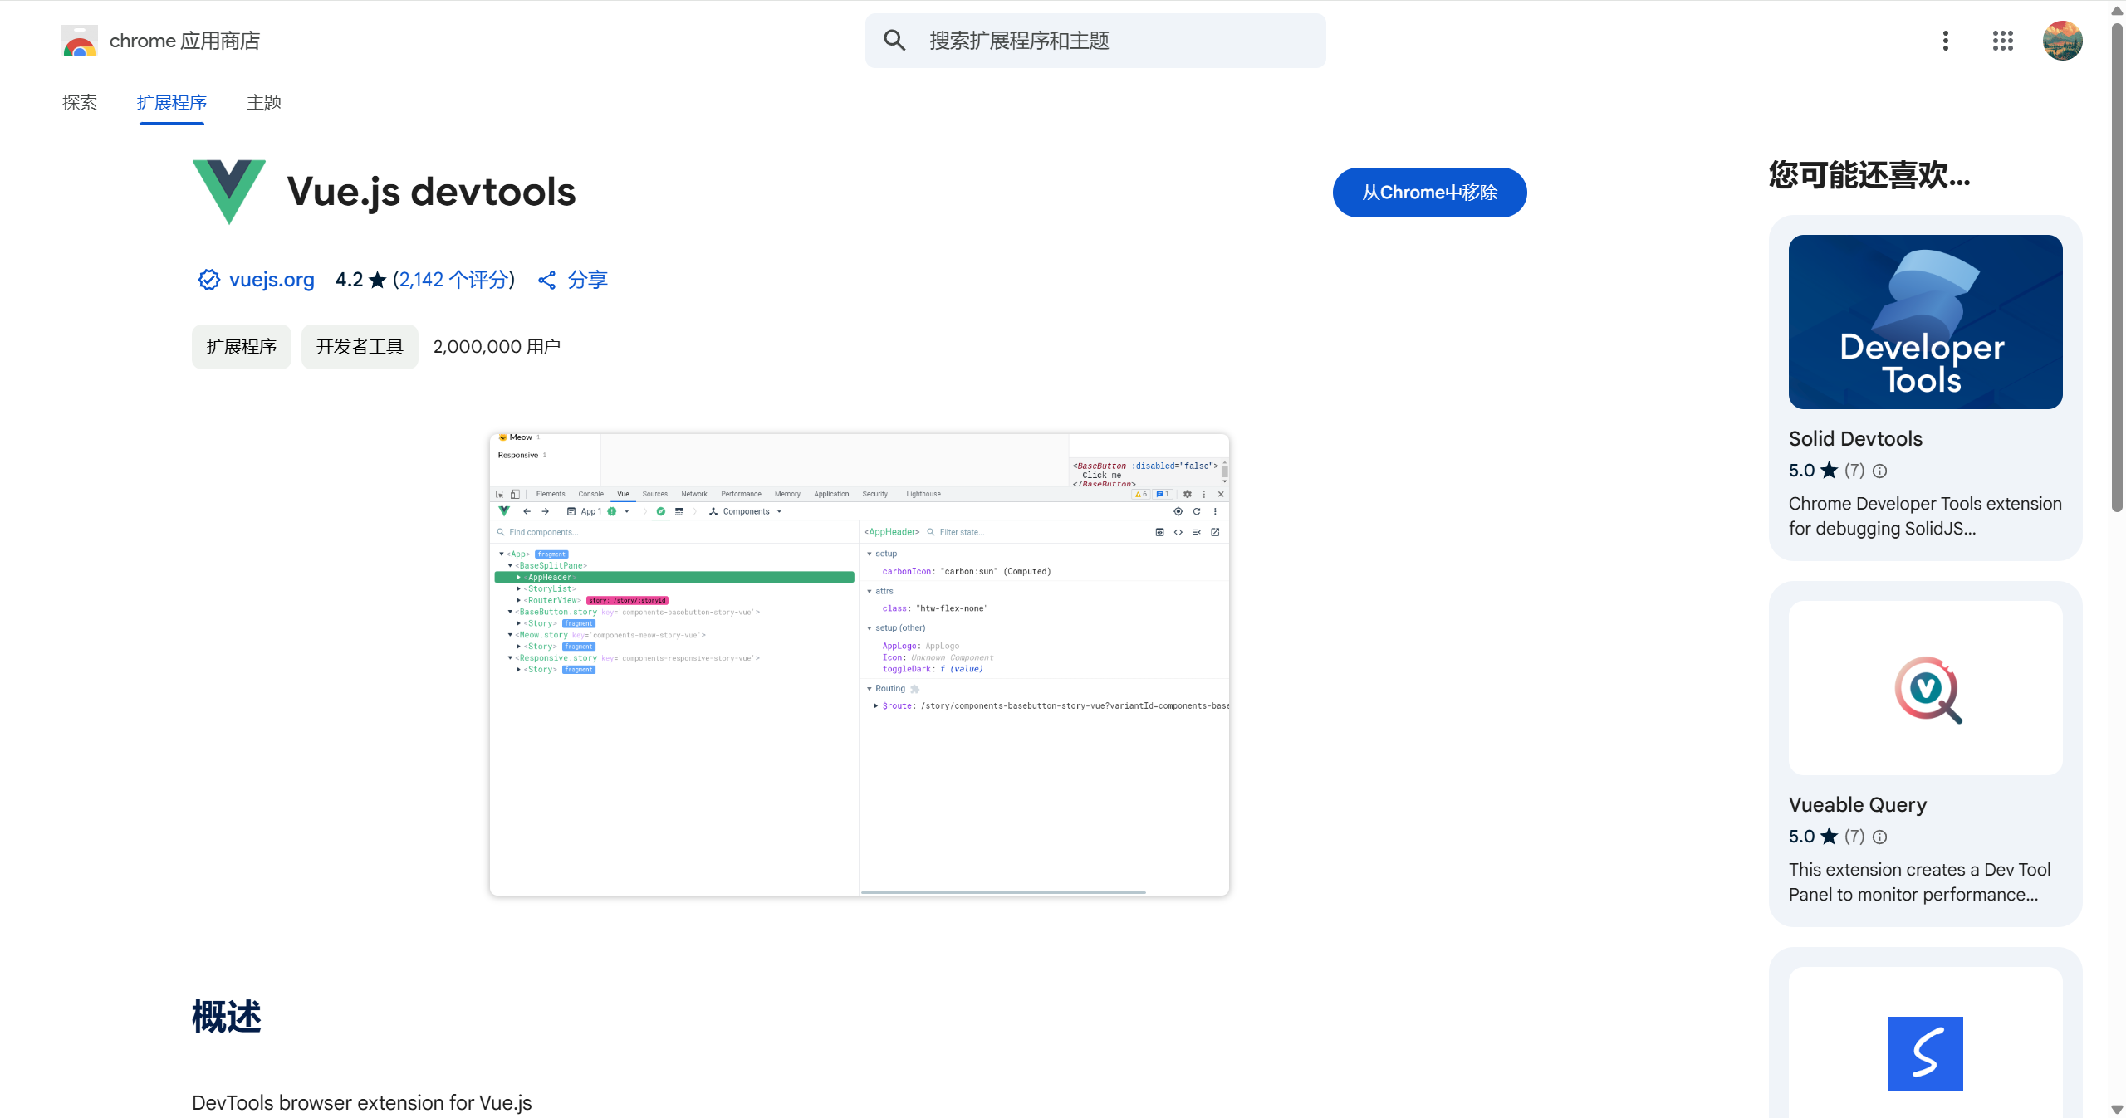Open the Solid Devtools title

1855,439
